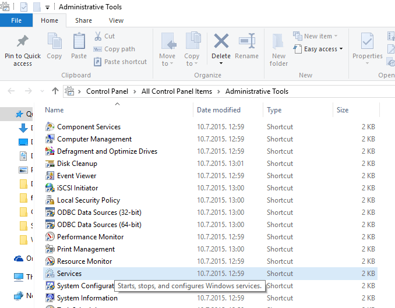
Task: Click the Paste shortcut icon
Action: (97, 62)
